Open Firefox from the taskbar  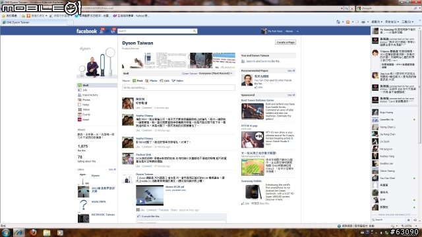[x=33, y=232]
